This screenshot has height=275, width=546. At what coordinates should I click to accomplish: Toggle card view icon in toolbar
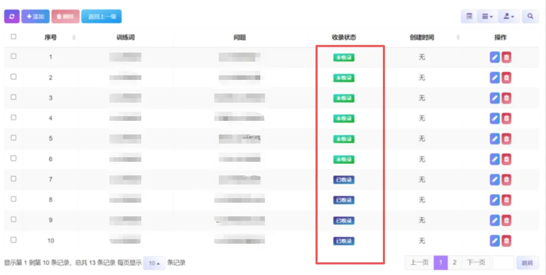469,16
